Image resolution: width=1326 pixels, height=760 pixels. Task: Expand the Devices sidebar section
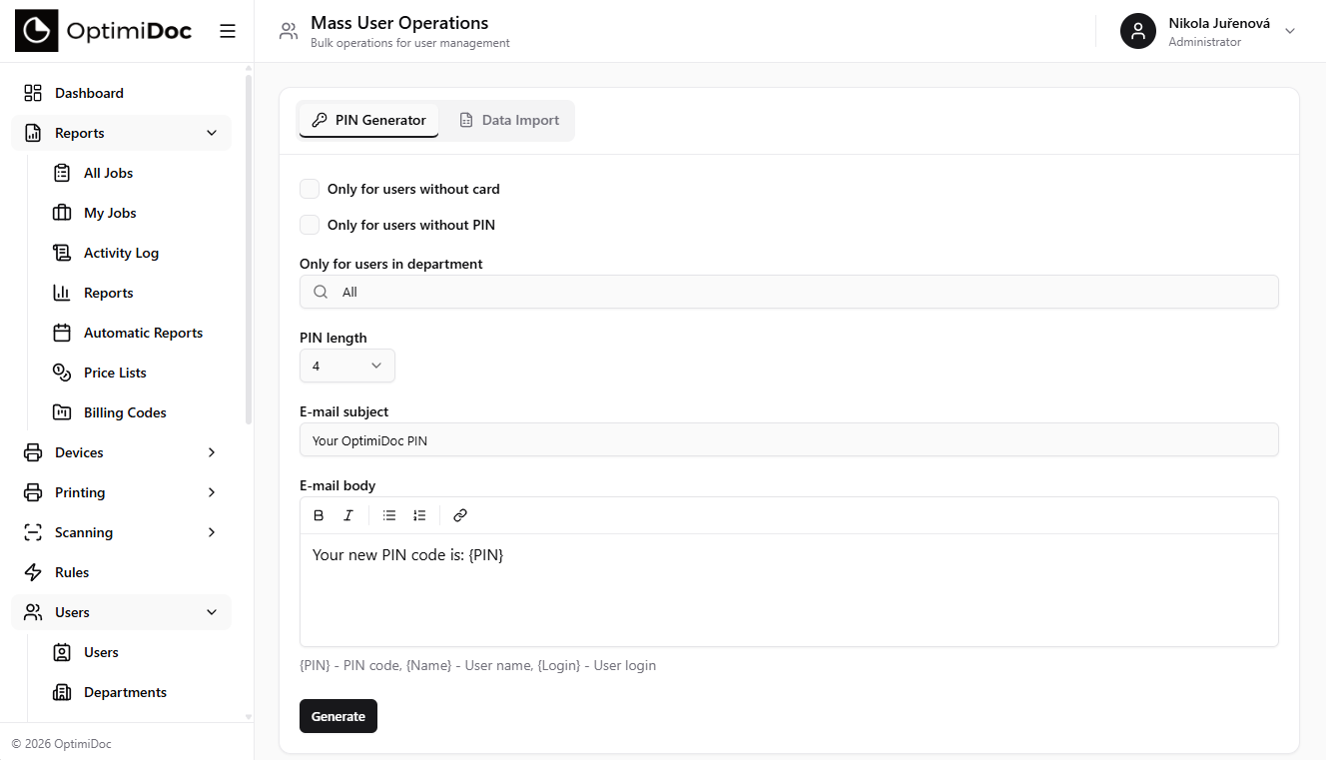click(121, 452)
